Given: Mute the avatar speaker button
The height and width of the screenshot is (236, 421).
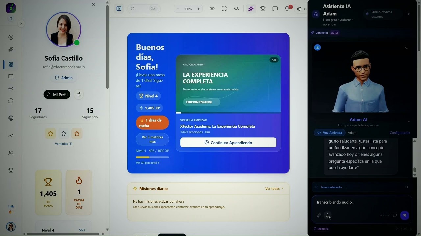Looking at the screenshot, I should pos(317,48).
